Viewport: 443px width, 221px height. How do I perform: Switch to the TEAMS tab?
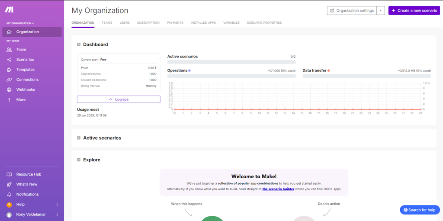click(x=107, y=22)
